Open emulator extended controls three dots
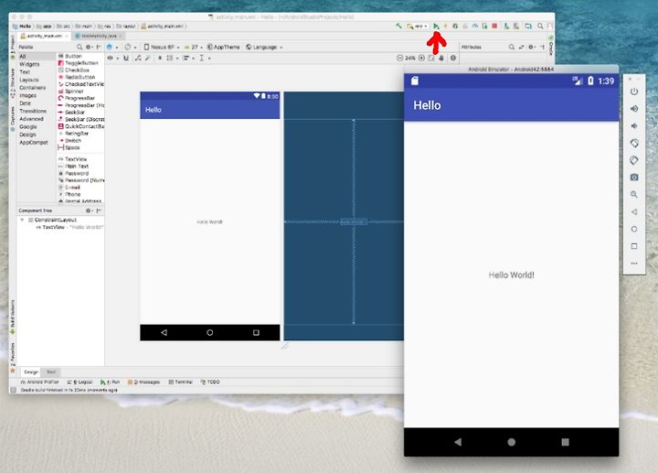The image size is (658, 473). (x=634, y=263)
